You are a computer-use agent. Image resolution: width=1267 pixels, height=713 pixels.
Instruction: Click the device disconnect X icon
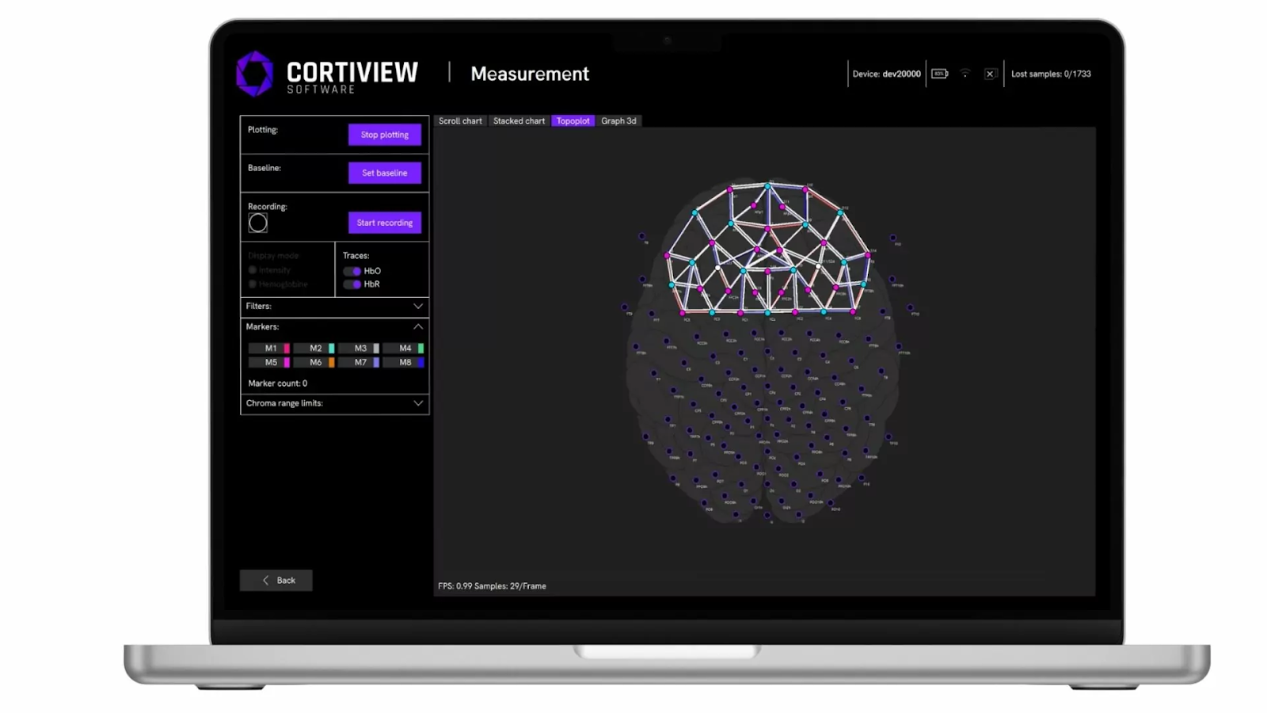point(990,73)
